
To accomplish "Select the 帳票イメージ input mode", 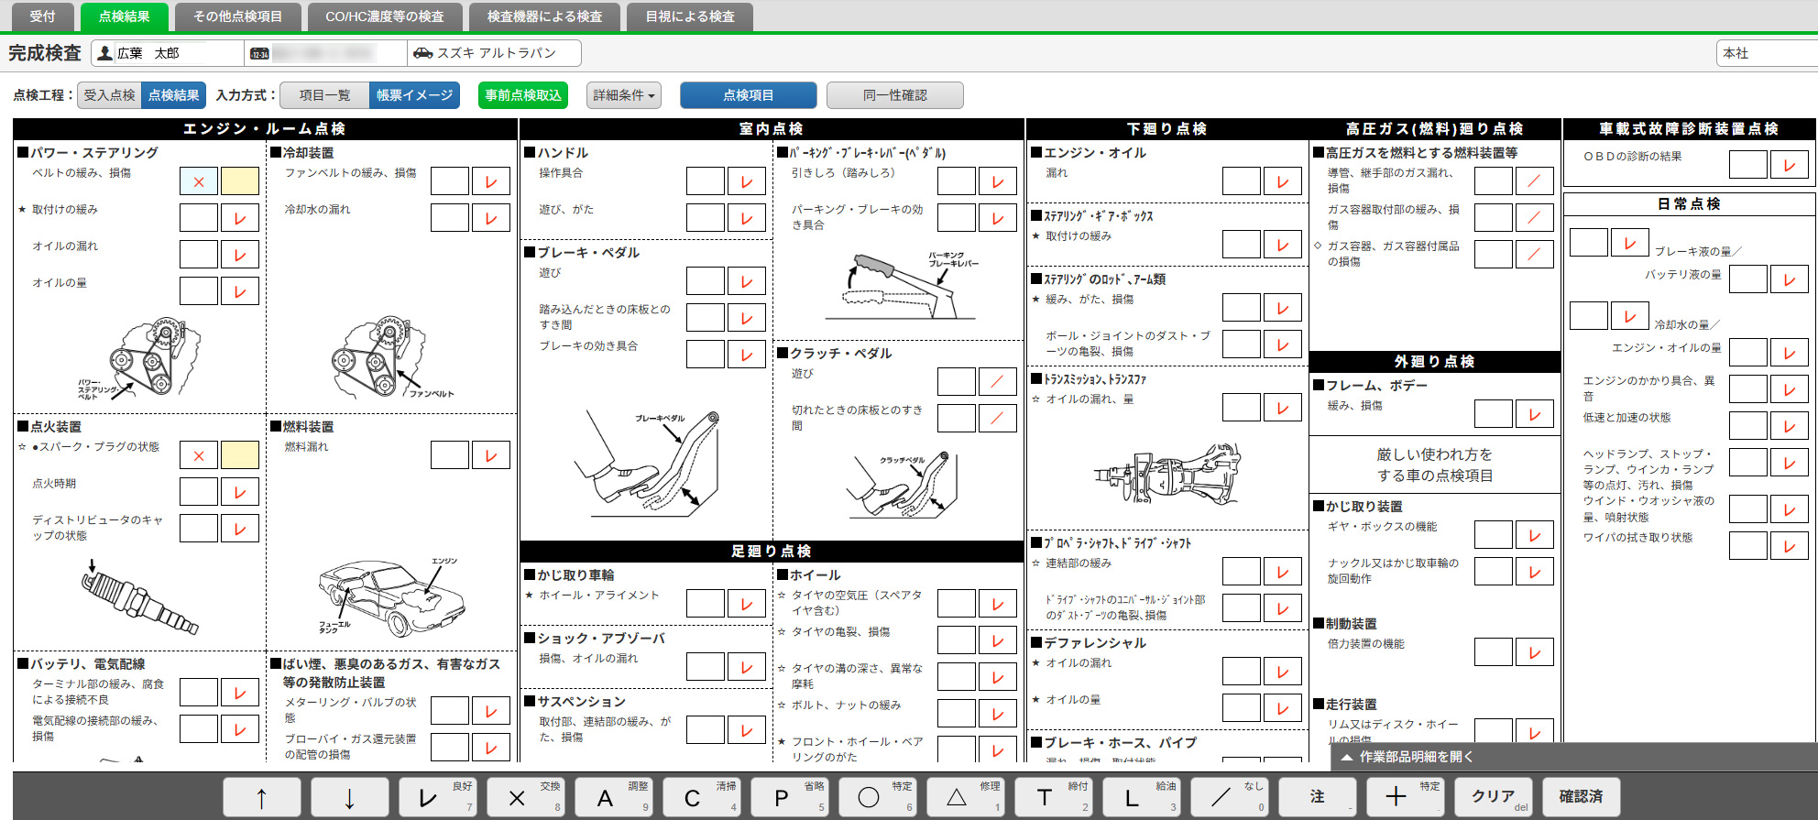I will pyautogui.click(x=415, y=95).
